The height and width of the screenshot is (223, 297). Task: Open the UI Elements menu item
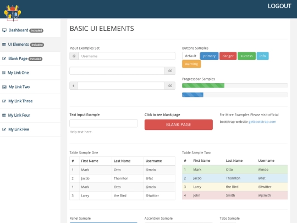tap(30, 45)
